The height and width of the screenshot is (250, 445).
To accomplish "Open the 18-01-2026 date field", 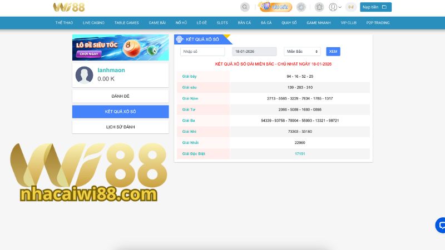I will point(254,52).
